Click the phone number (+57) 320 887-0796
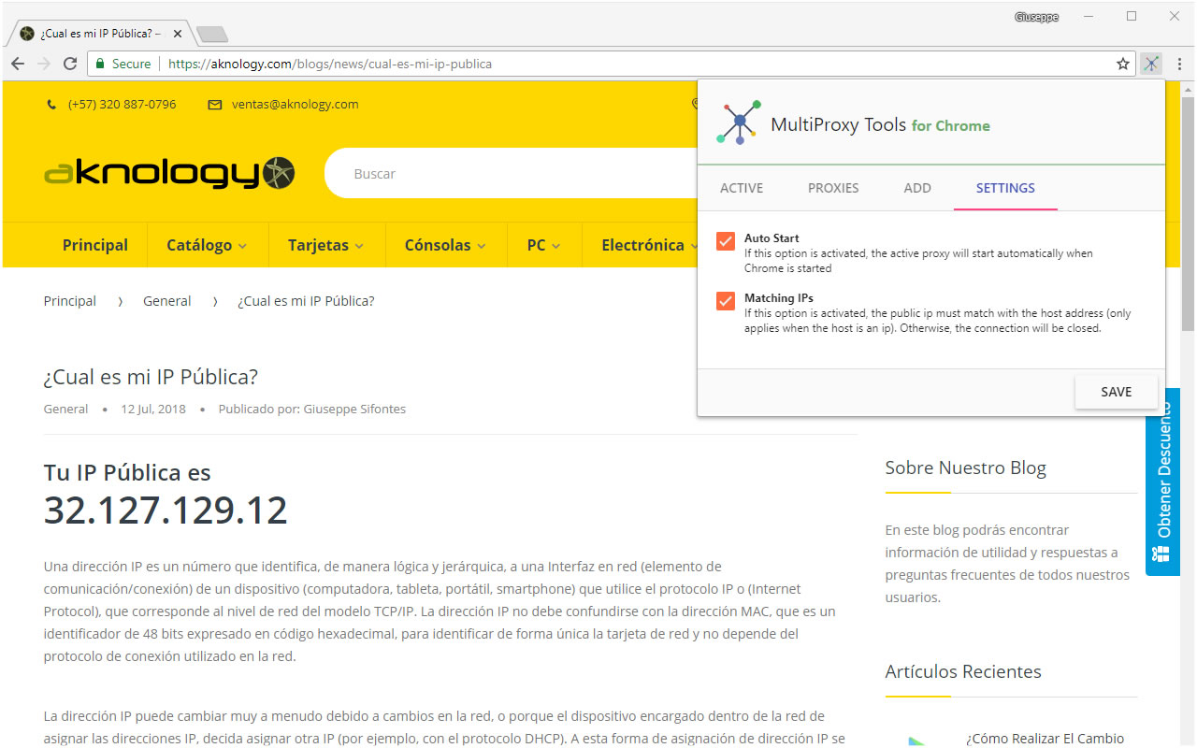 [122, 105]
